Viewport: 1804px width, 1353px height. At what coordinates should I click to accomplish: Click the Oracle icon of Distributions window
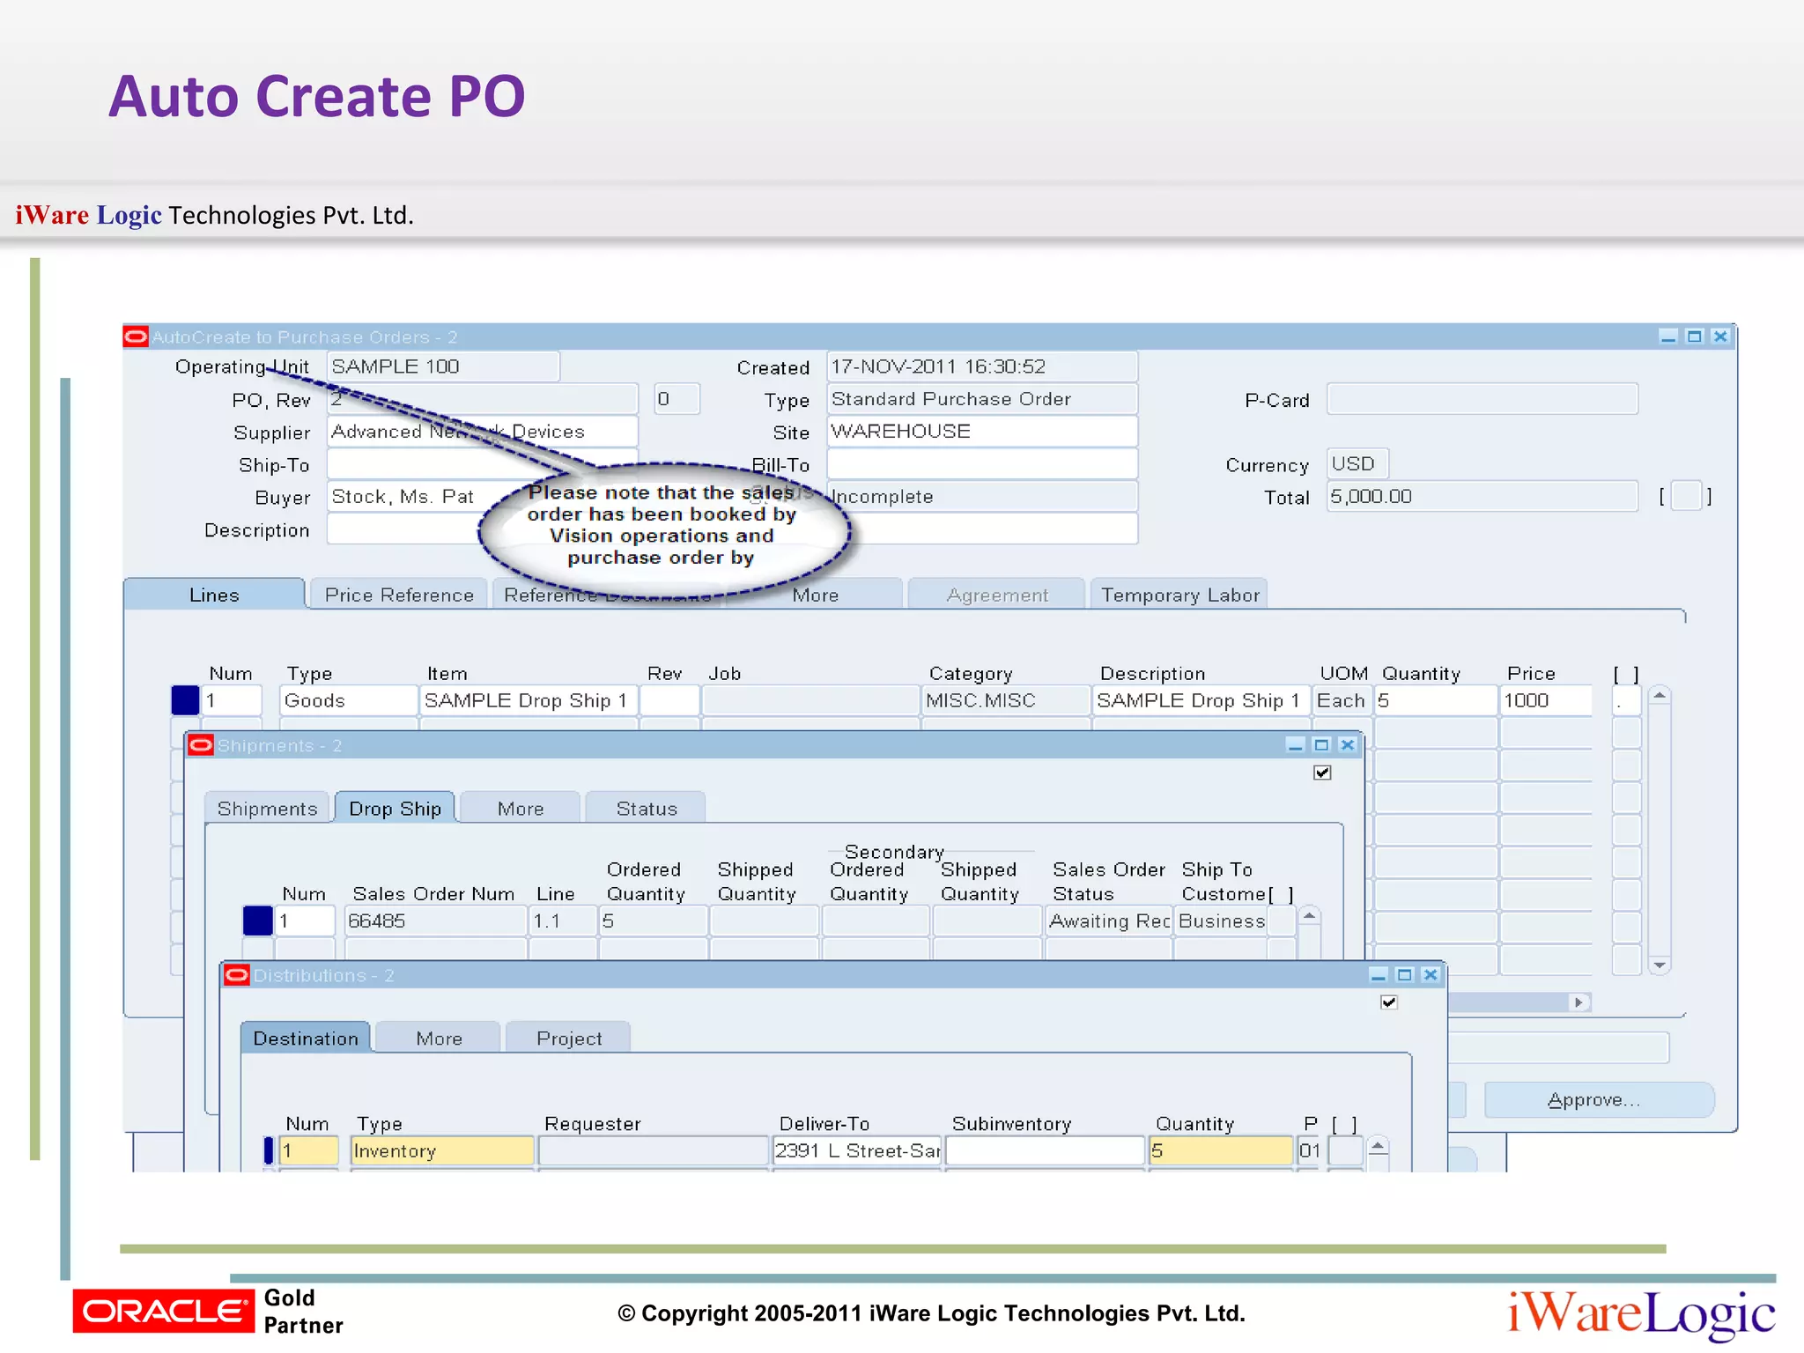[x=237, y=975]
